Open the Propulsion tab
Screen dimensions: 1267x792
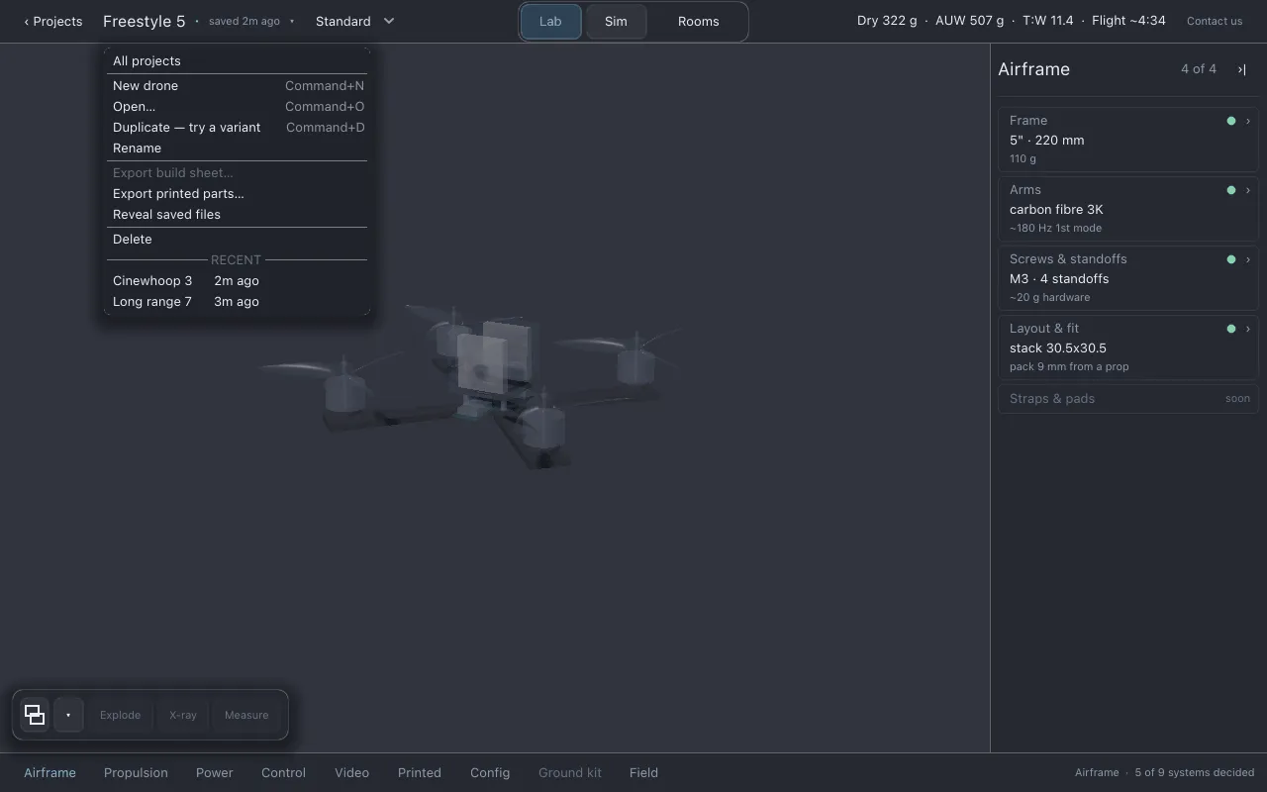click(136, 773)
